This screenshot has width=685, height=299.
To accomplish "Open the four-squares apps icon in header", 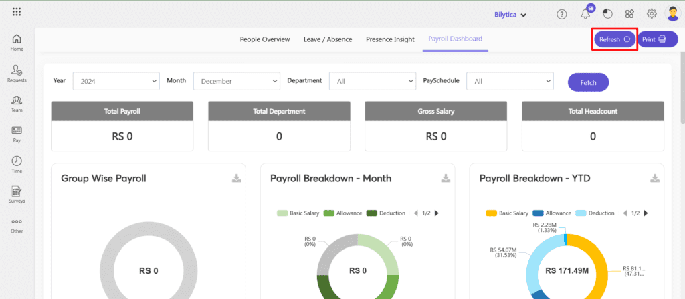I will coord(629,15).
